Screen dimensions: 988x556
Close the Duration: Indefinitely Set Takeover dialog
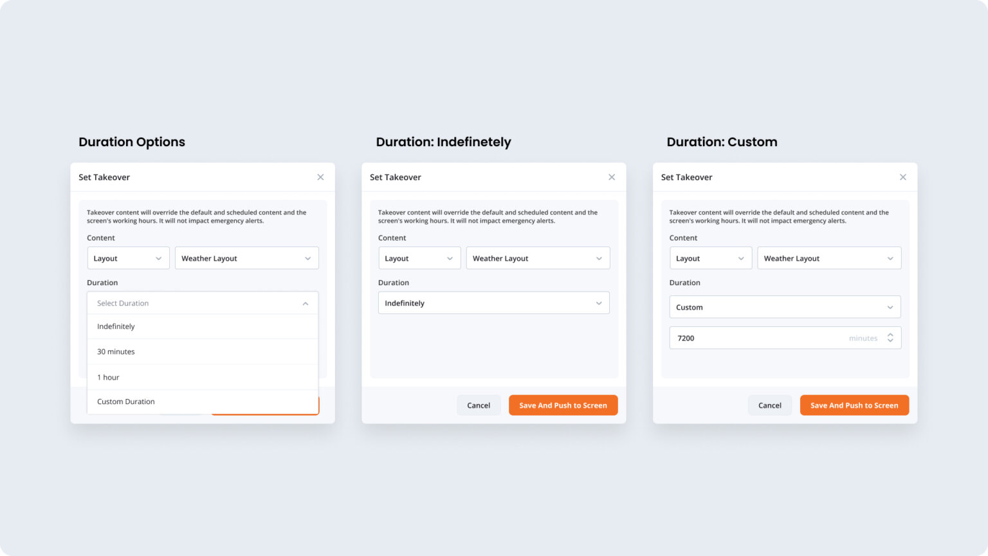[612, 177]
